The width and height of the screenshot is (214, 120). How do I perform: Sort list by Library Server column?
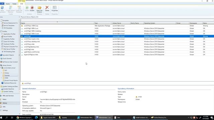click(x=121, y=23)
